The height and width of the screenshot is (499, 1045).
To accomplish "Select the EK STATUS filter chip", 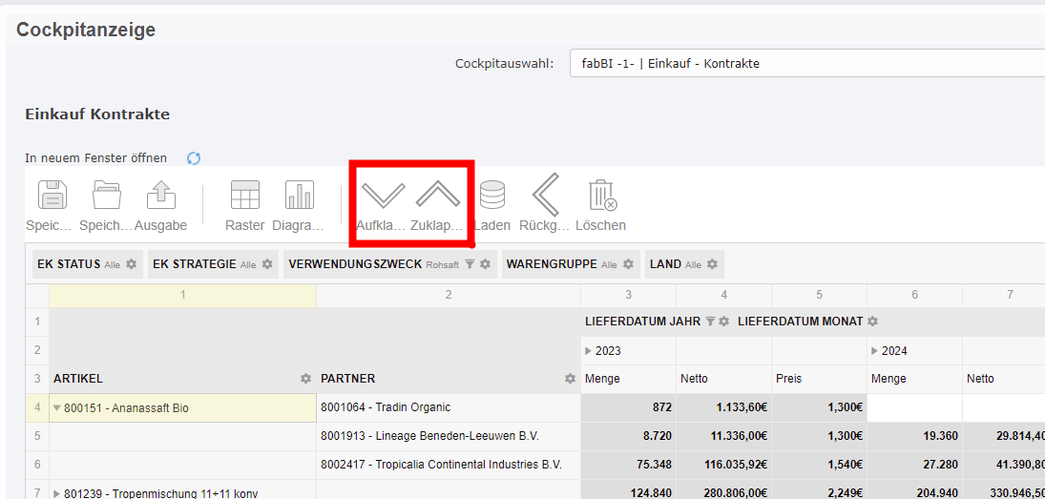I will click(87, 264).
